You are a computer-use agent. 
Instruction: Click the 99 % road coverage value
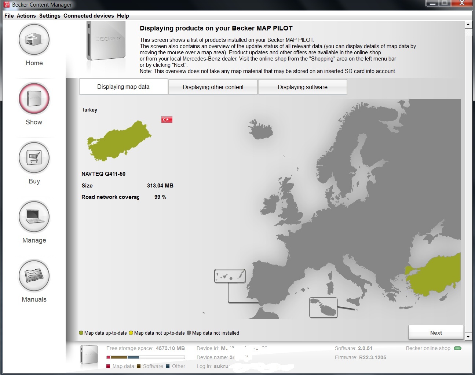pyautogui.click(x=160, y=197)
